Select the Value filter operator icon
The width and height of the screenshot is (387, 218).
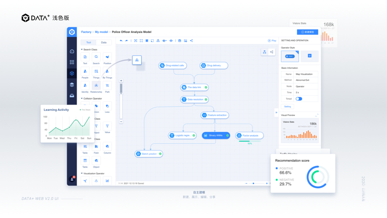click(x=107, y=126)
